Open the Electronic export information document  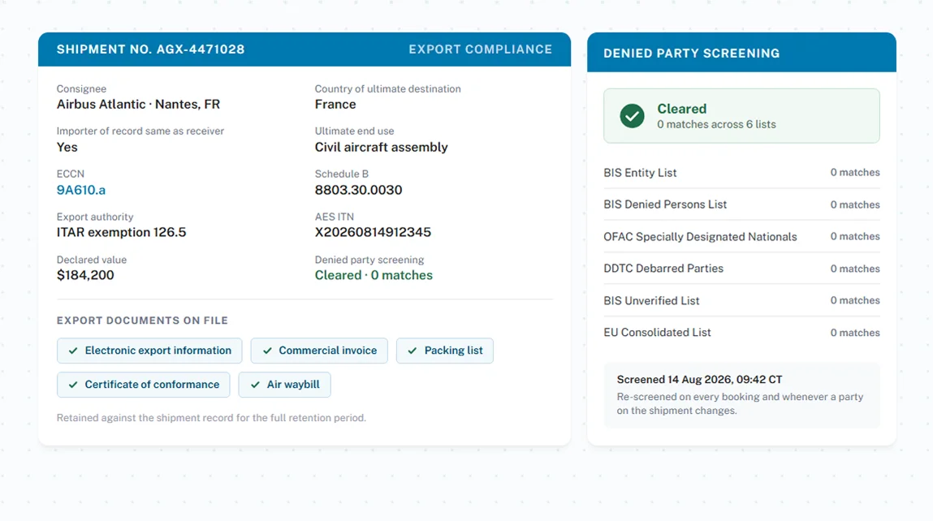[x=149, y=351]
